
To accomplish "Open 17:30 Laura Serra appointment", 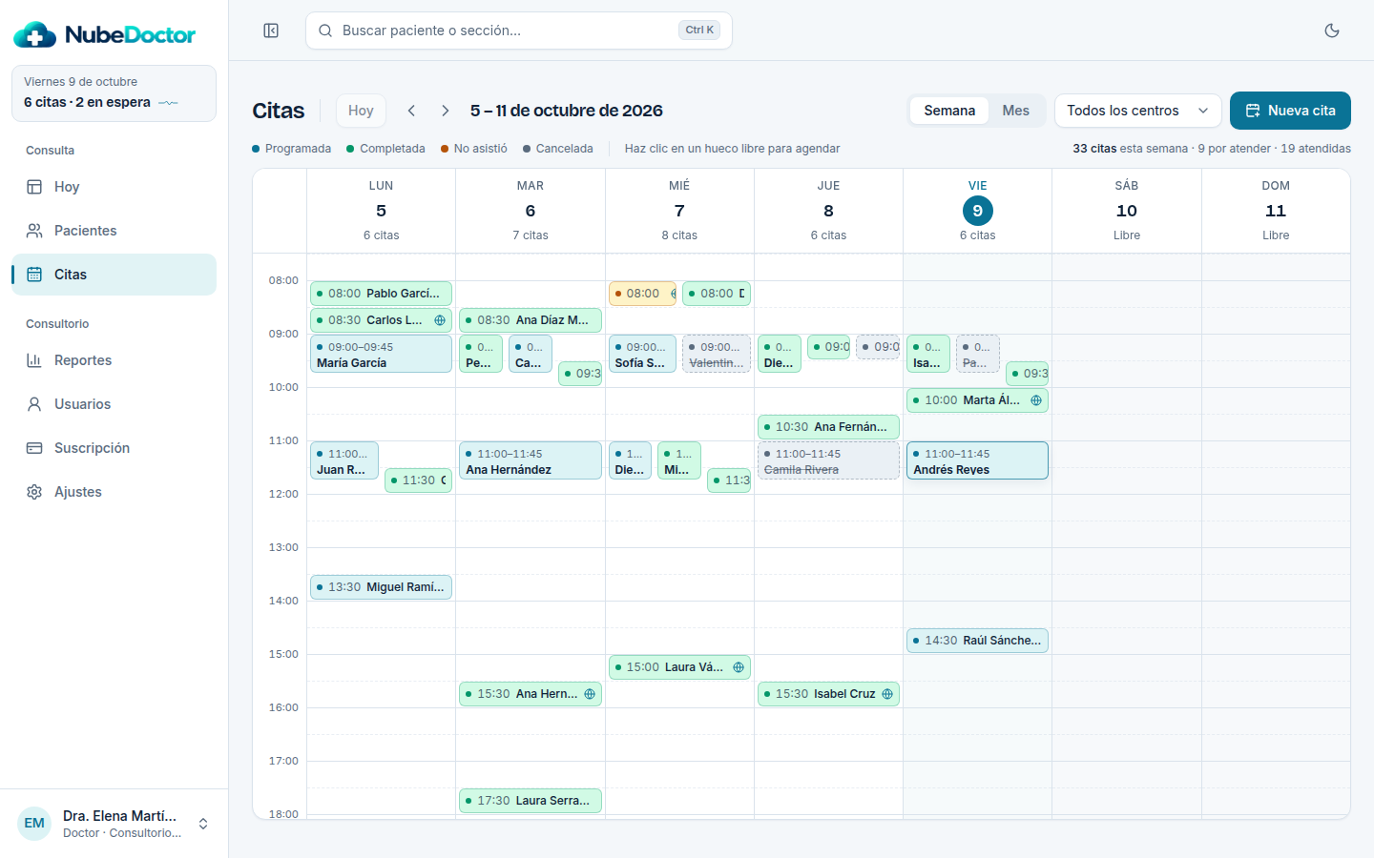I will [531, 801].
